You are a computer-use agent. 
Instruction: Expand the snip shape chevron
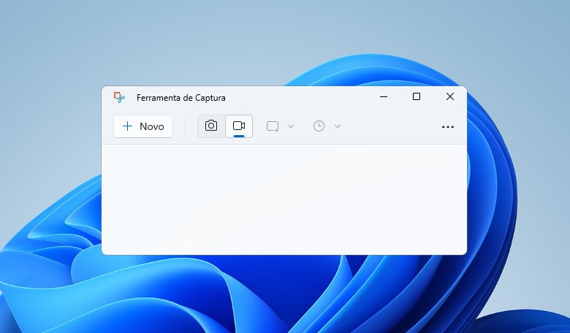[x=291, y=126]
